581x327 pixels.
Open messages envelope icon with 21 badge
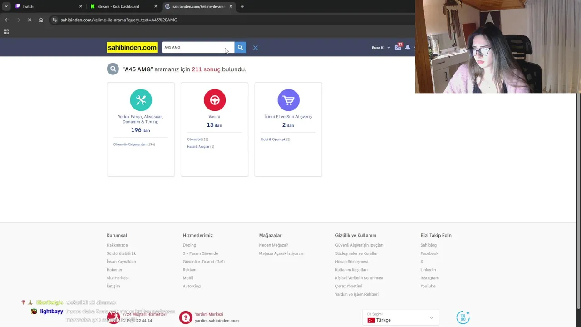tap(398, 47)
